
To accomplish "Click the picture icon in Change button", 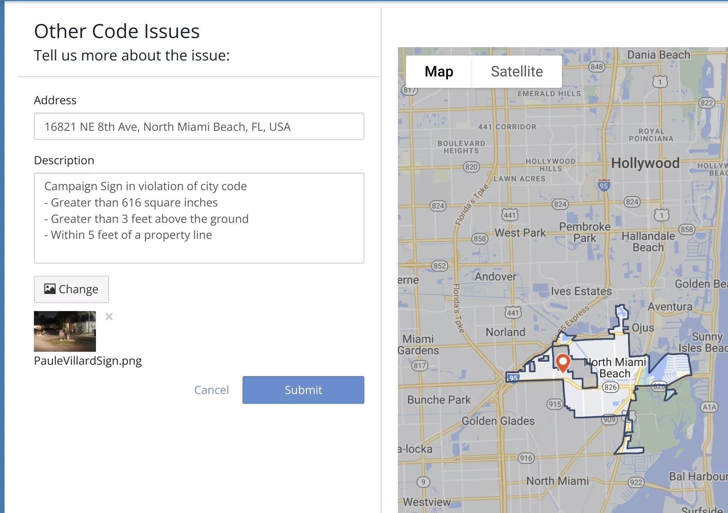I will pos(49,289).
